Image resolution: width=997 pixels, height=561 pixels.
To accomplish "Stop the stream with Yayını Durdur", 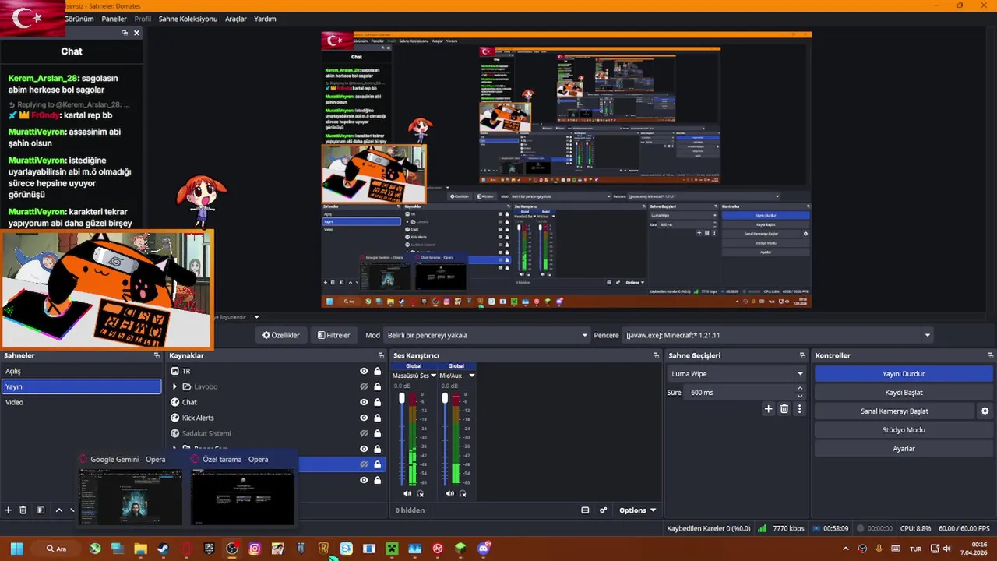I will click(x=904, y=374).
